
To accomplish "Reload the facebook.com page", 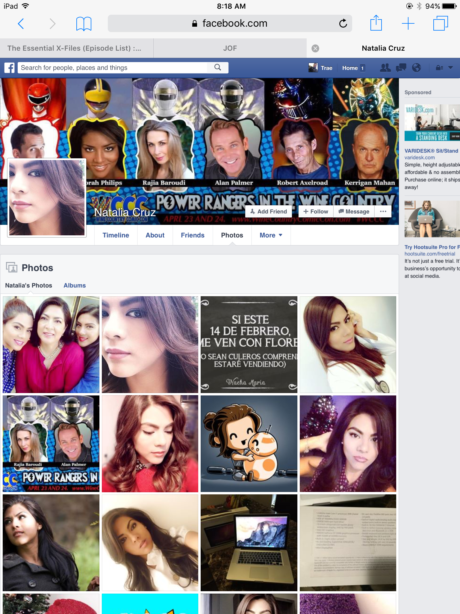I will point(343,23).
